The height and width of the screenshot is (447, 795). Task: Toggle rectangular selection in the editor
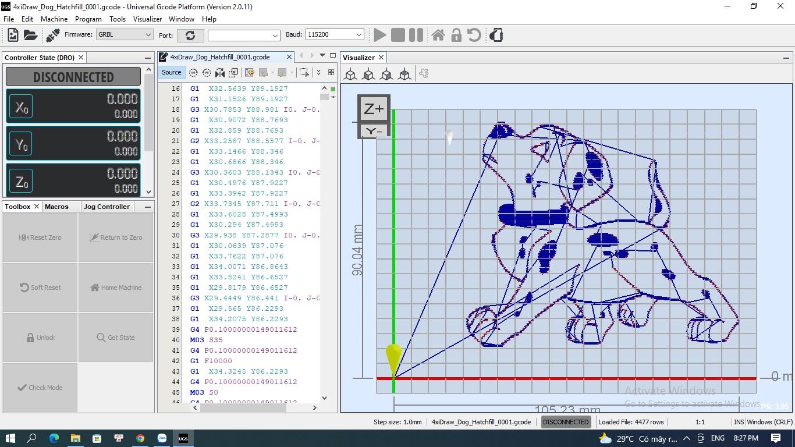tap(304, 72)
